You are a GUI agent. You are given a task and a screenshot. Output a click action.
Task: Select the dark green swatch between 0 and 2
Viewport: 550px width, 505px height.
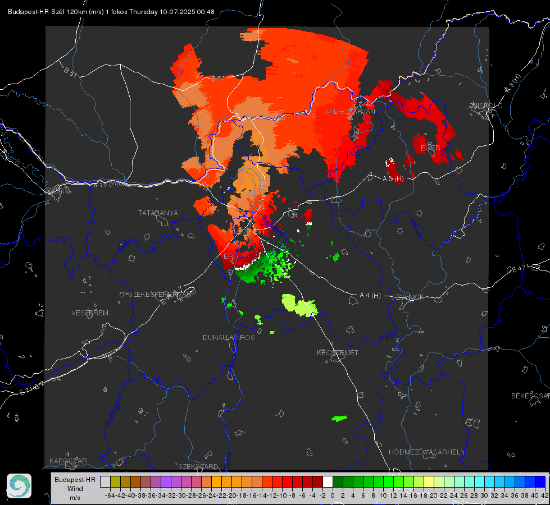[x=338, y=481]
